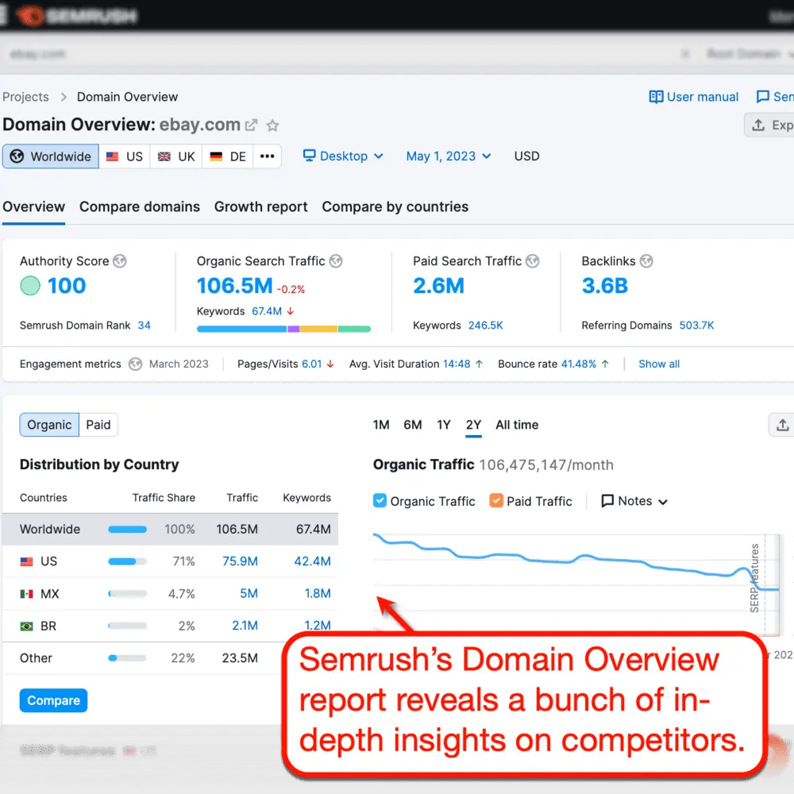Viewport: 794px width, 794px height.
Task: Click Backlinks globe info icon
Action: (646, 260)
